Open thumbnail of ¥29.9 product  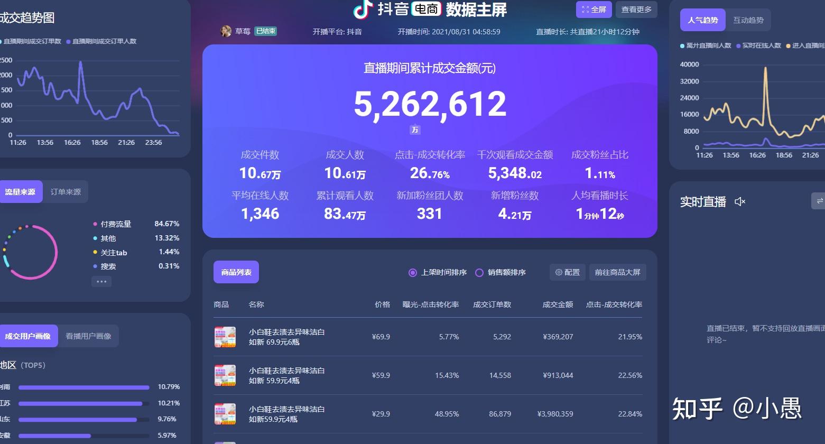225,414
